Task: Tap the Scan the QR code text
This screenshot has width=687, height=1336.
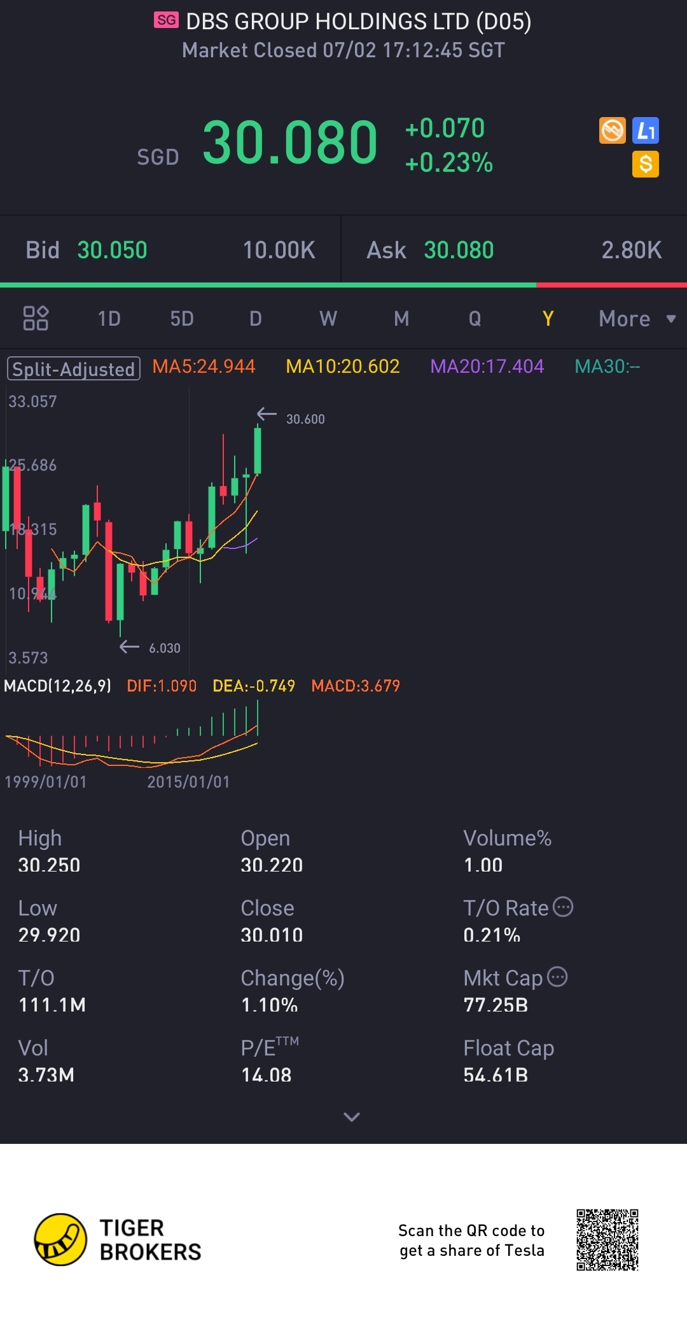Action: pos(471,1241)
